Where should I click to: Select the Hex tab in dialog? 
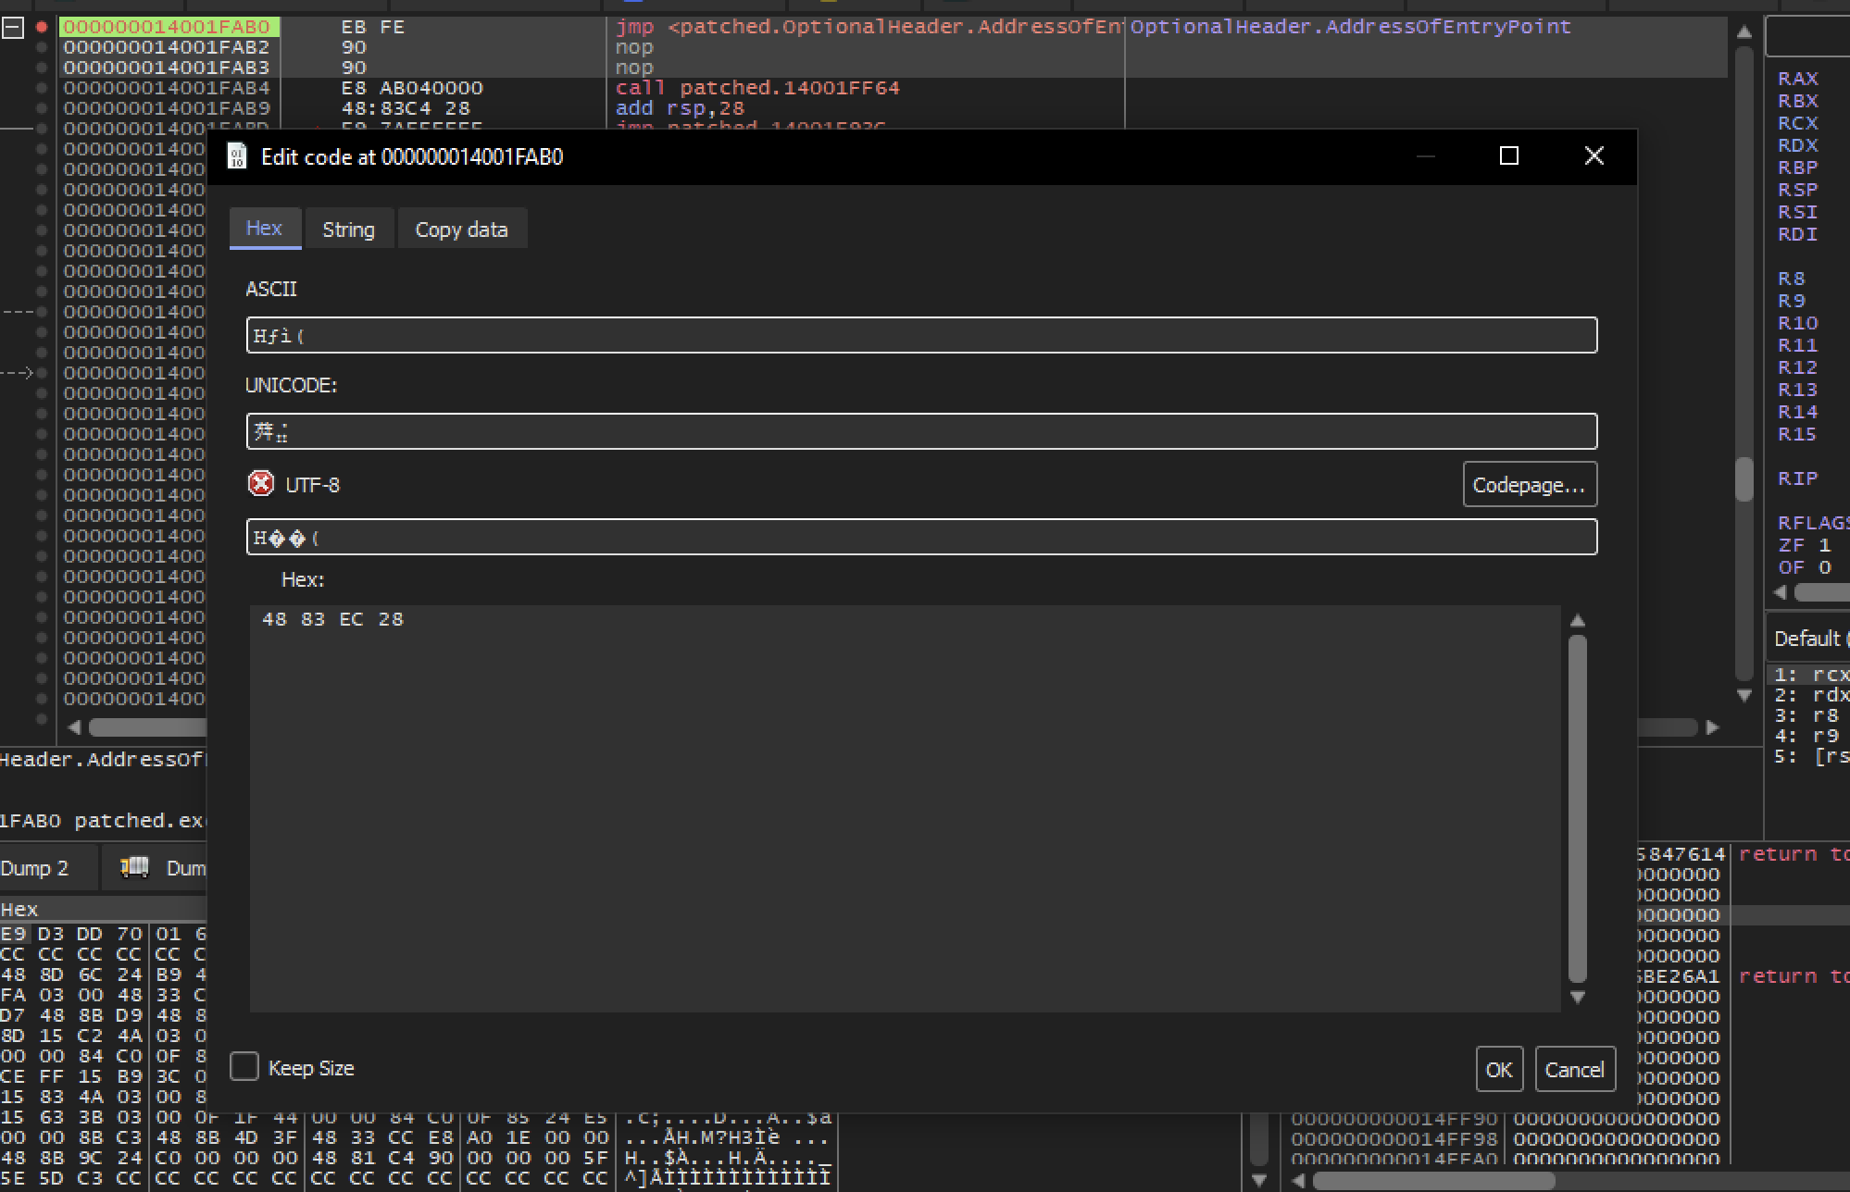[265, 229]
